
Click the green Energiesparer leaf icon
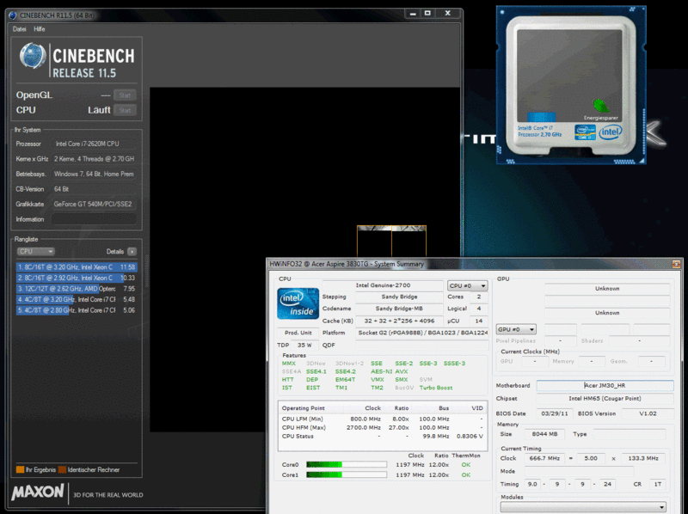[601, 106]
